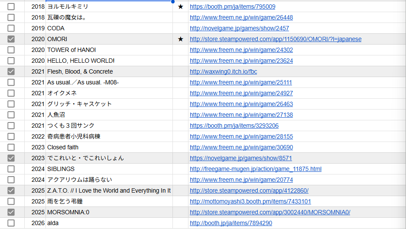Select the 2019 year cell
The width and height of the screenshot is (406, 229).
point(35,28)
